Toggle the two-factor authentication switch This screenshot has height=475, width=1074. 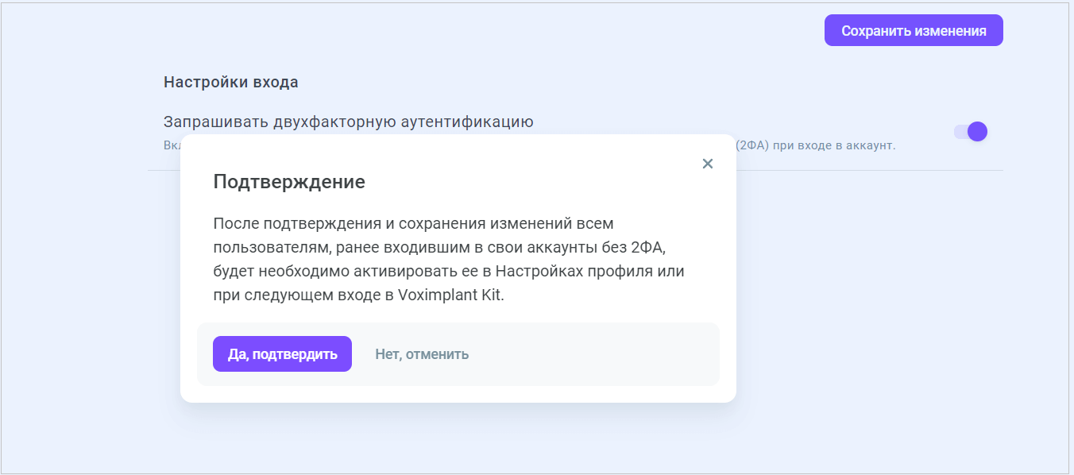971,132
